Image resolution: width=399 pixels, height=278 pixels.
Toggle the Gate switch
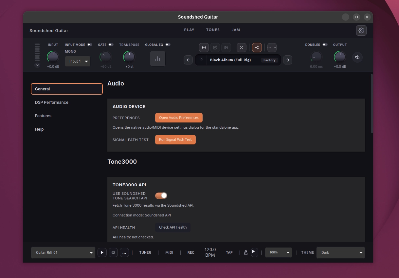coord(111,45)
